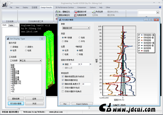Click the application logo button

point(5,5)
